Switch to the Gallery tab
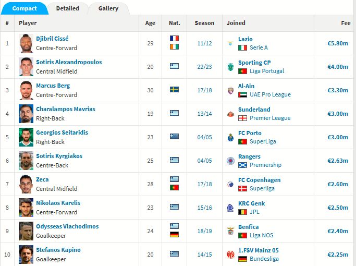 click(108, 8)
